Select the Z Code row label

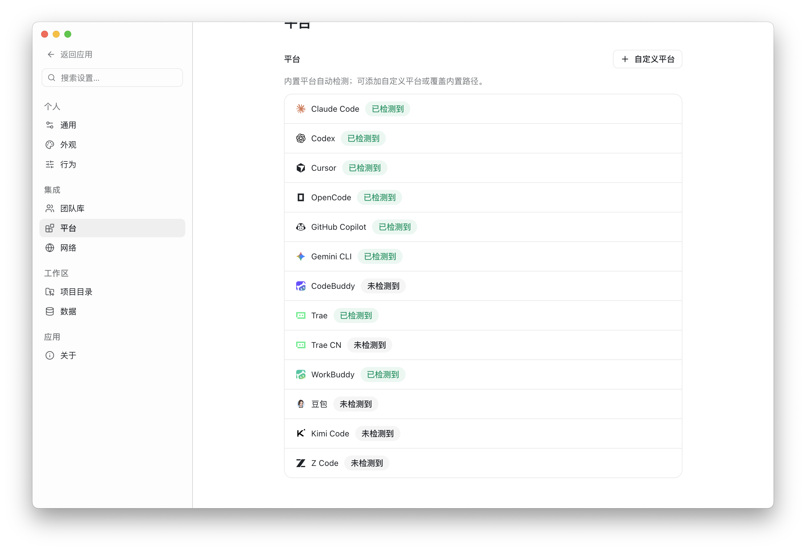pos(325,463)
